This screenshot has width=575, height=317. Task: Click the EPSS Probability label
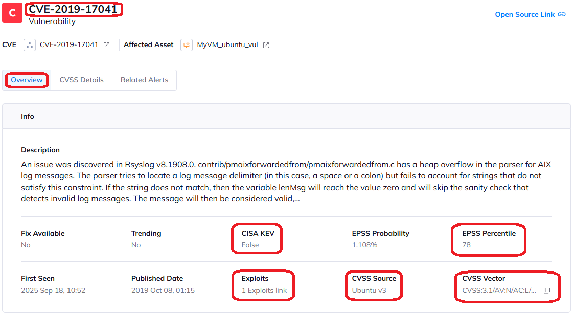[381, 233]
